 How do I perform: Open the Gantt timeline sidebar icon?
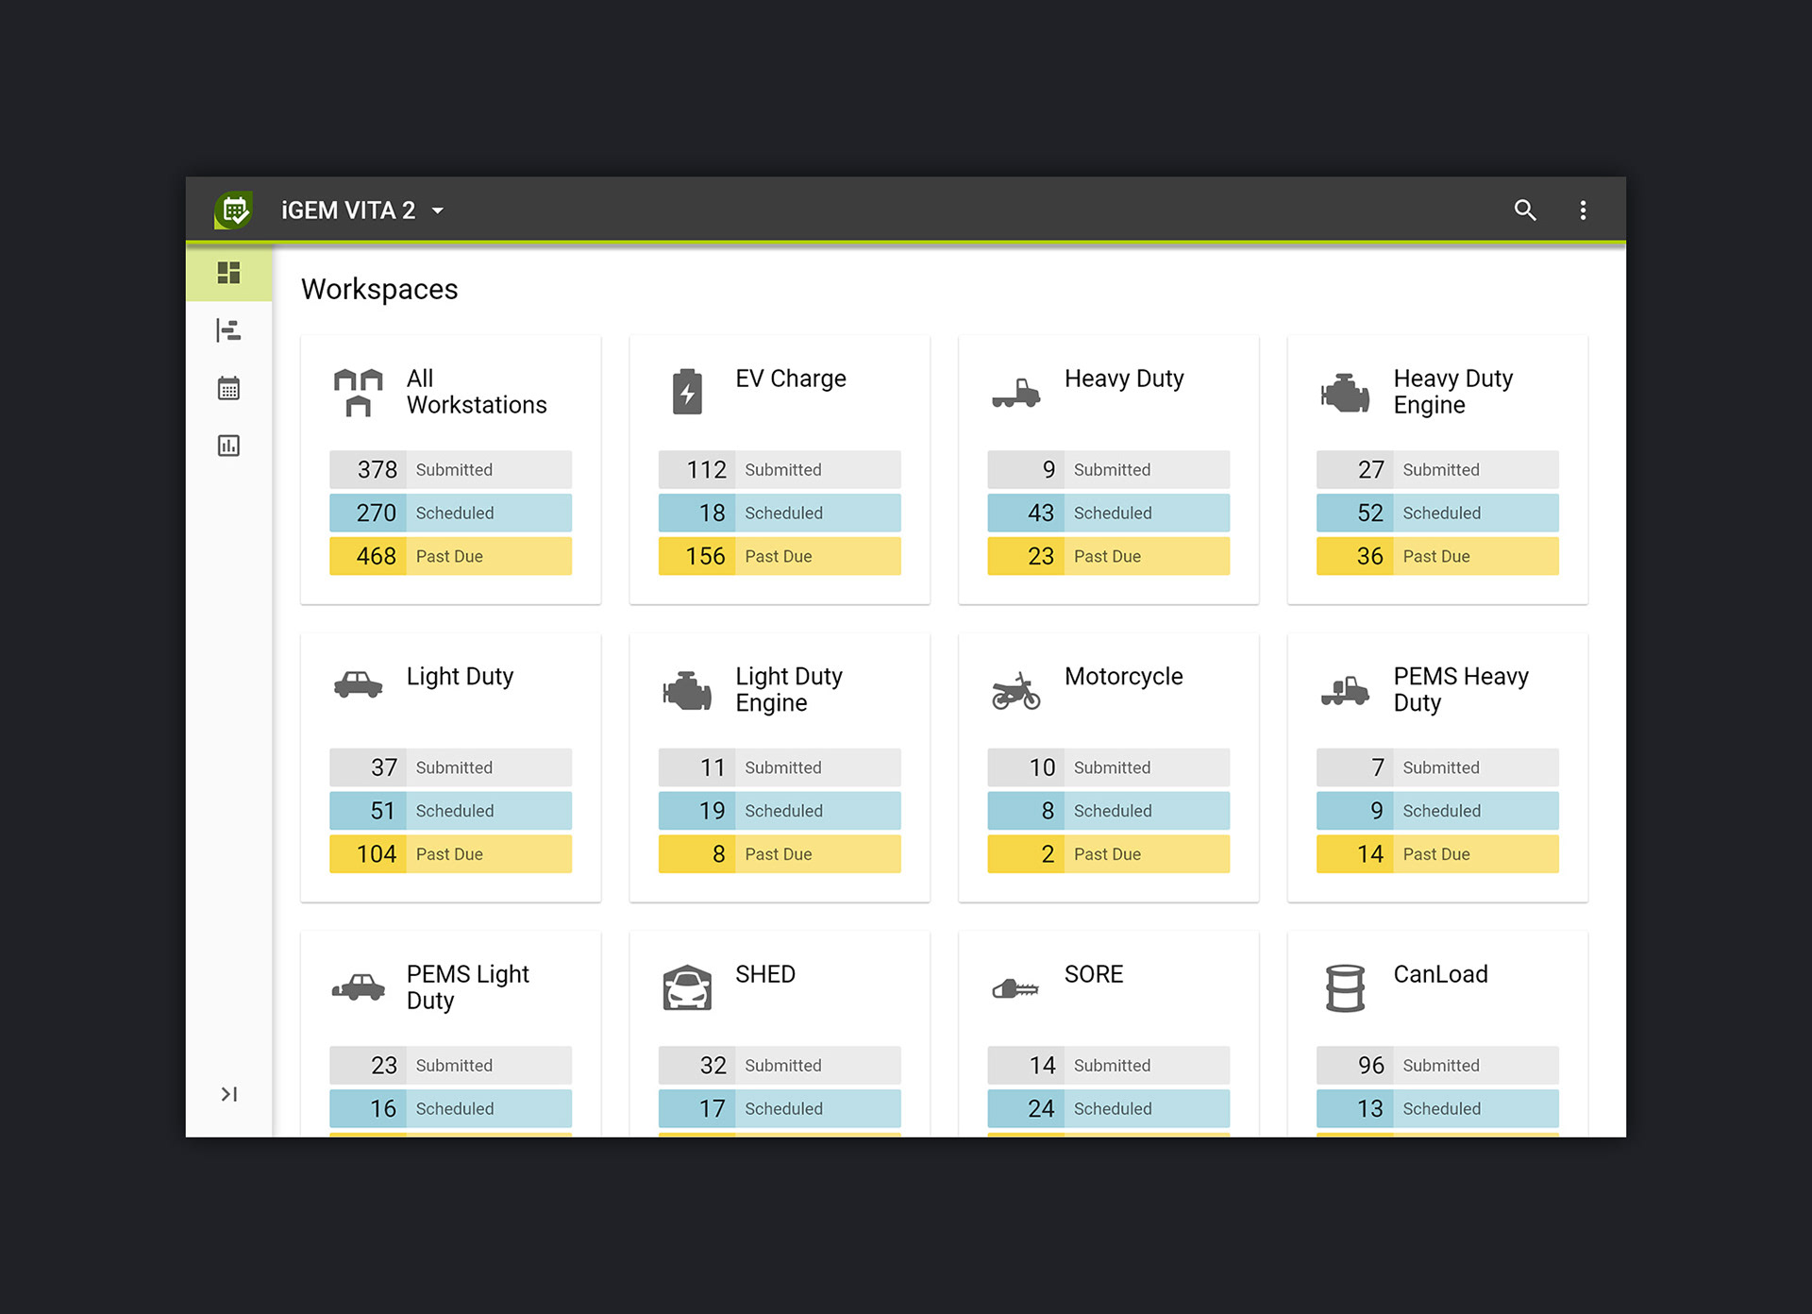pos(228,330)
